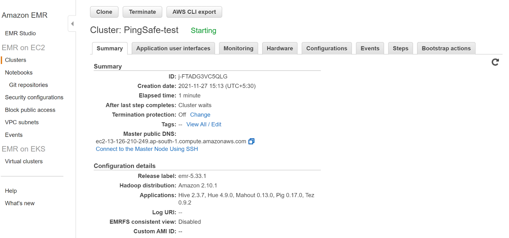Go to the Steps tab
Screen dimensions: 509x238
click(x=400, y=48)
